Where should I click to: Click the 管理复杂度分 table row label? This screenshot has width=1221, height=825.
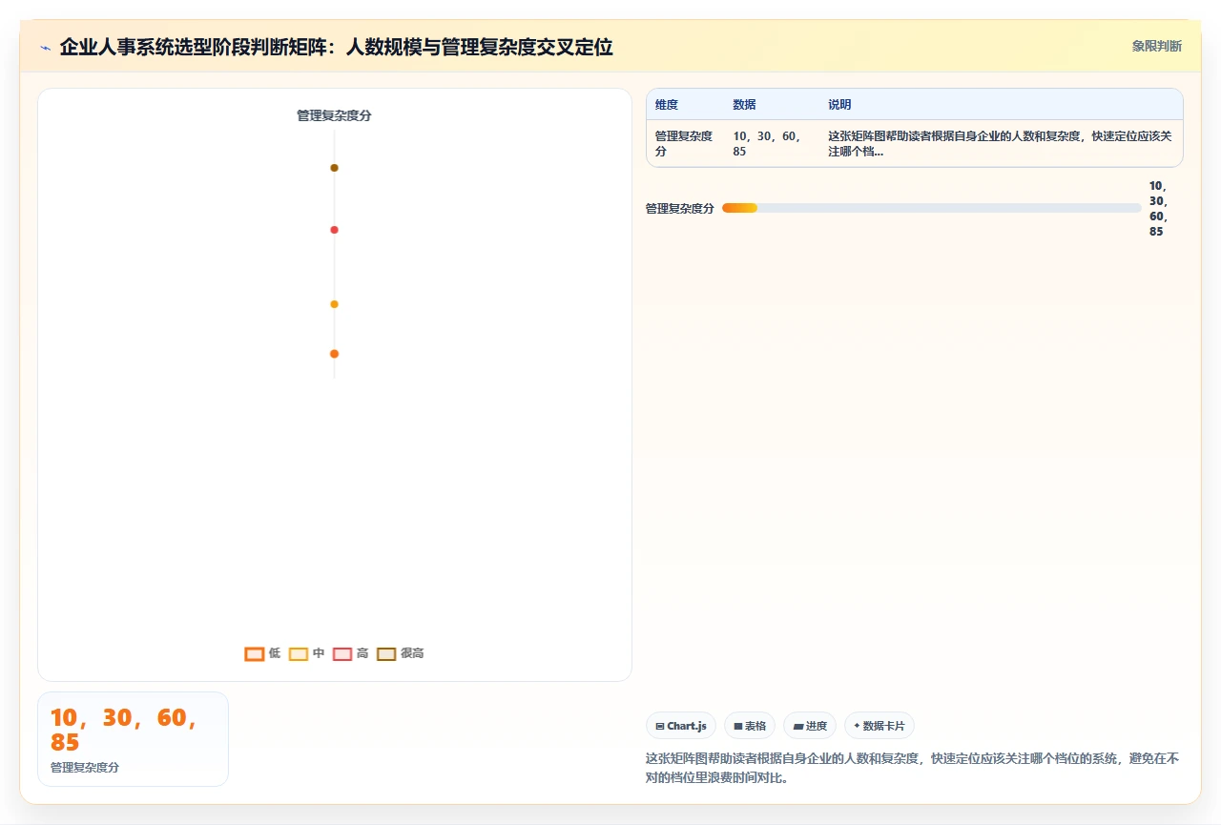point(684,144)
